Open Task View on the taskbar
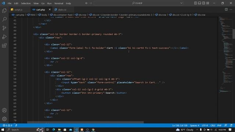The image size is (235, 132). [48, 129]
